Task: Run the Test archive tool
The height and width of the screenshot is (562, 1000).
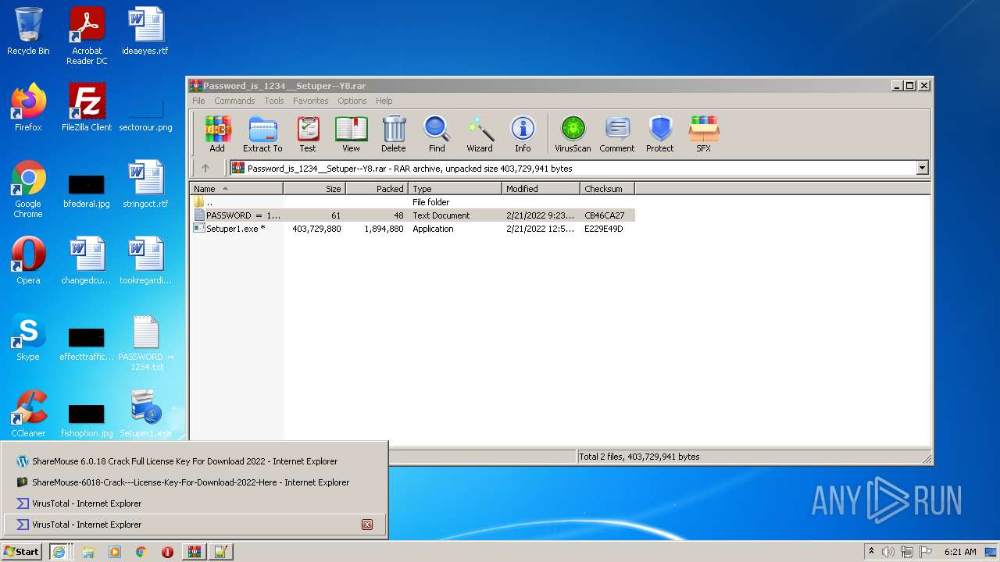Action: (x=308, y=134)
